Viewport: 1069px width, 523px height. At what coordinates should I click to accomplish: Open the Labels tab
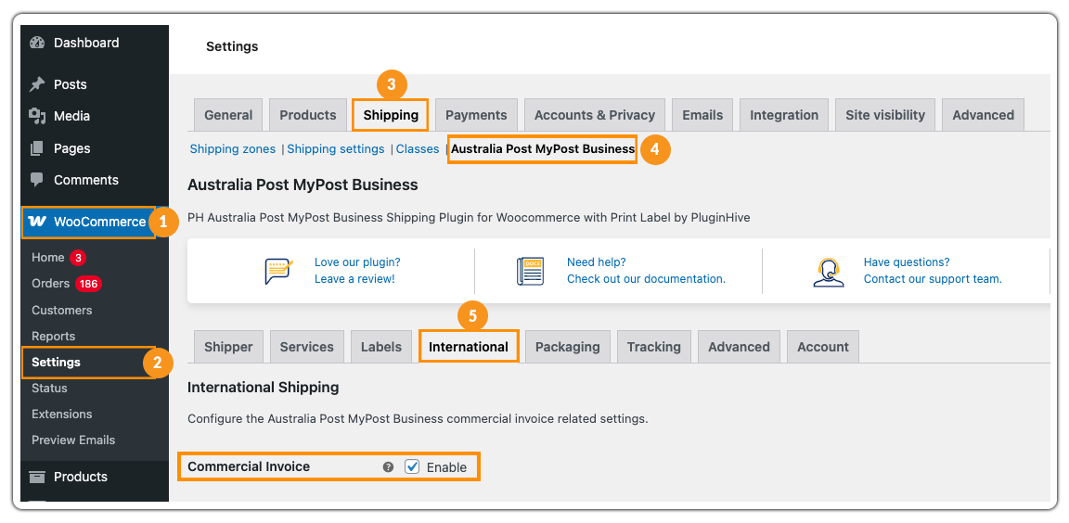pos(381,347)
